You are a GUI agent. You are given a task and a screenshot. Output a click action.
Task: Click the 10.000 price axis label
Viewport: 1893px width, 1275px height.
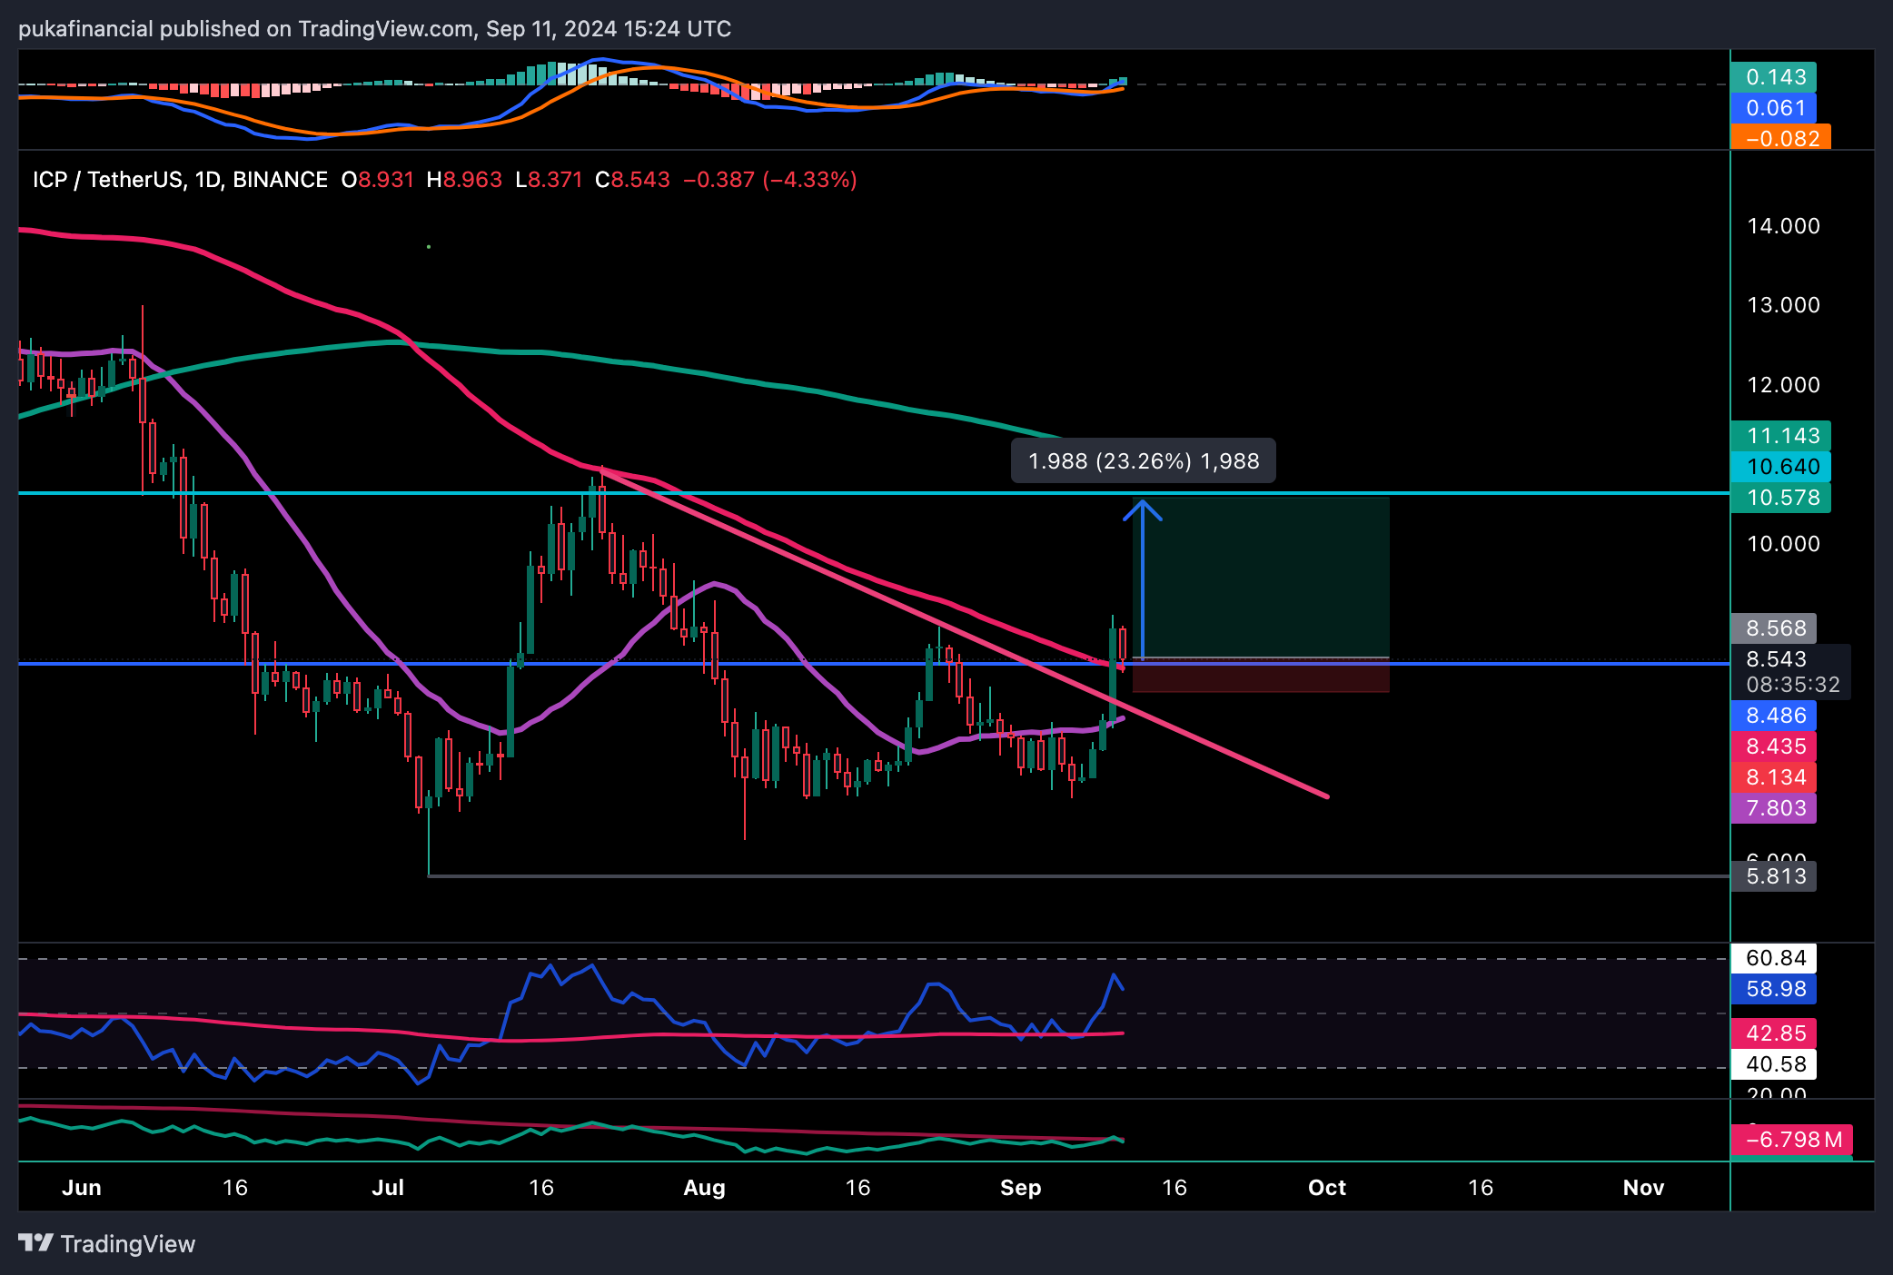1783,544
